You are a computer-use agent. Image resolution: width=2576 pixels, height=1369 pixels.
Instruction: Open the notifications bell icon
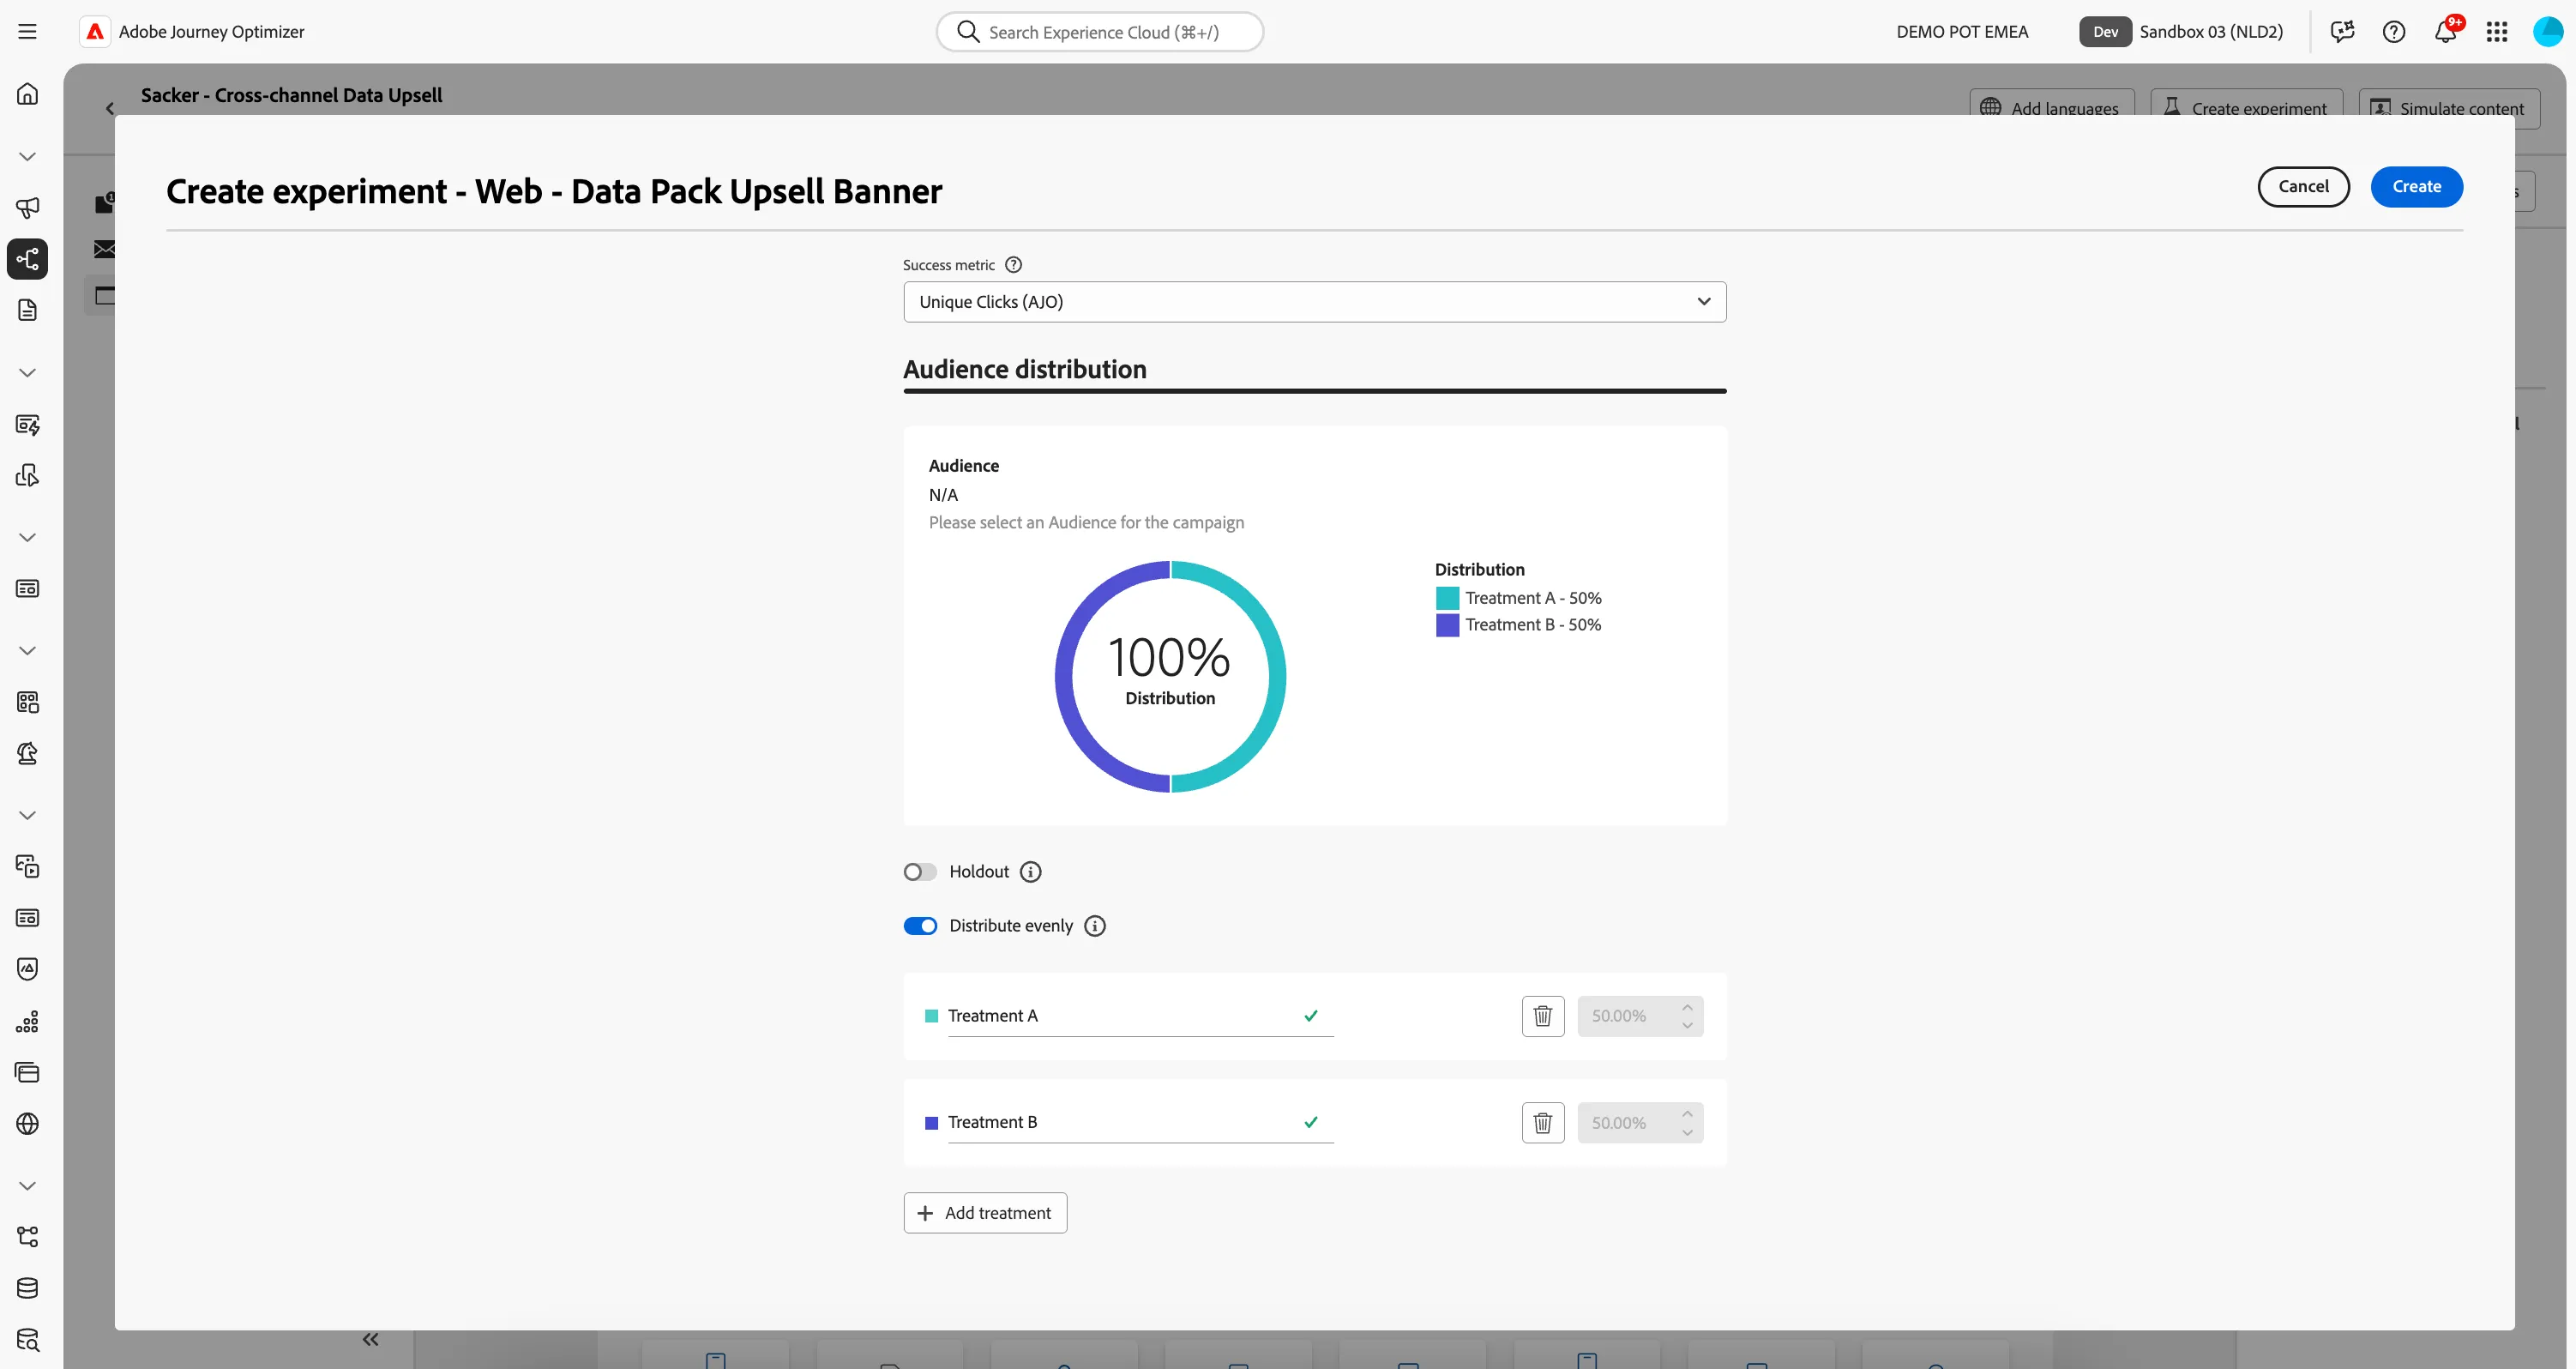[x=2445, y=32]
